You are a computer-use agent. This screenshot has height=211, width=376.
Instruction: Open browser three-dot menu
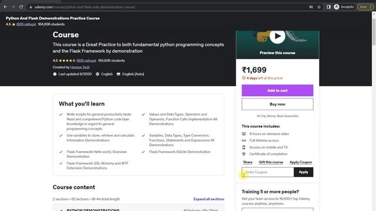[x=371, y=7]
